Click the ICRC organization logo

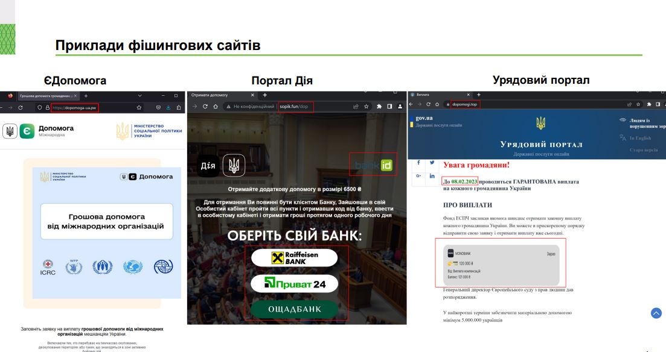pyautogui.click(x=48, y=268)
